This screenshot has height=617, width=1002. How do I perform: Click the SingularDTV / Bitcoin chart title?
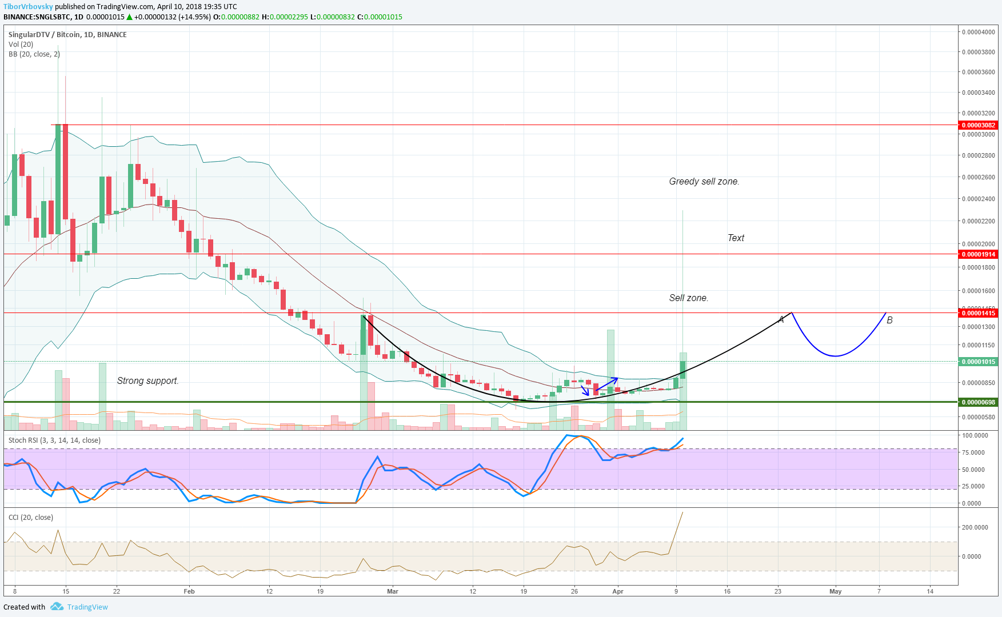pos(67,35)
